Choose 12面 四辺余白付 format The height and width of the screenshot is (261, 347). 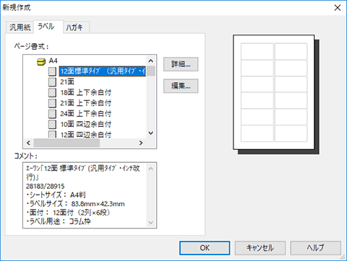pyautogui.click(x=86, y=134)
